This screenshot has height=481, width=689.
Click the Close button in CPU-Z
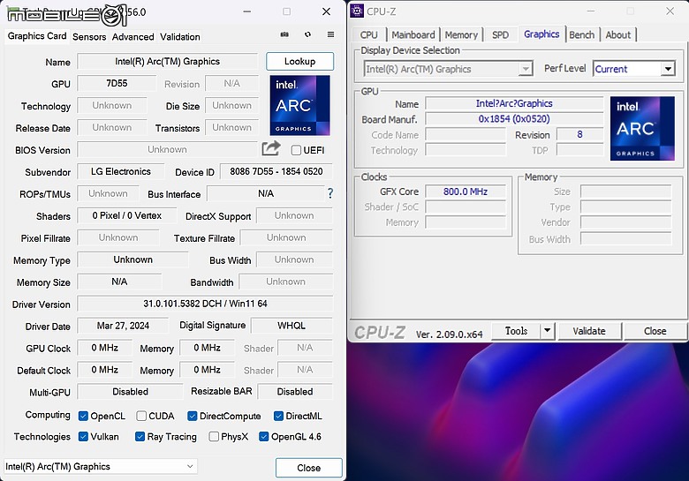655,331
